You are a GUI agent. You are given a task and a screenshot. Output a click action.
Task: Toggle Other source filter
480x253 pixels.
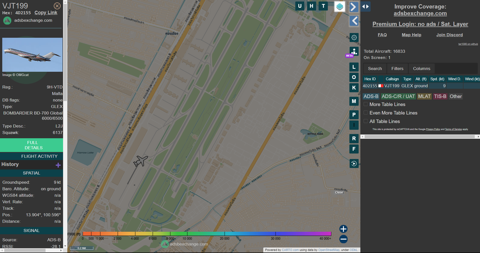pos(455,96)
